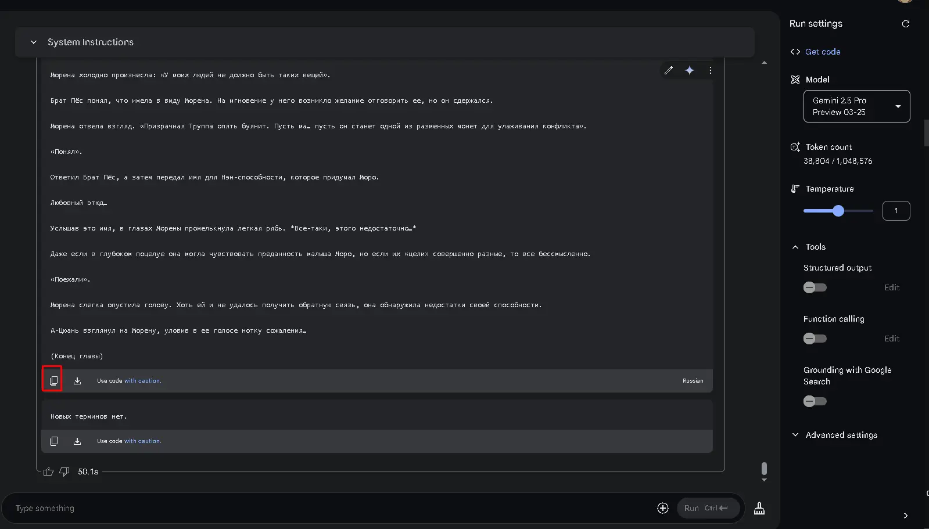
Task: Click the '«Поехали».' line
Action: tap(70, 279)
